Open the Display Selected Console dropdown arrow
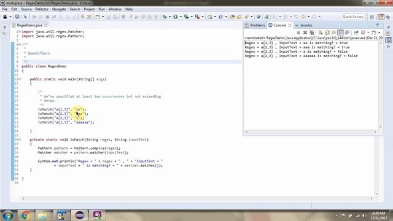This screenshot has height=221, width=393. [368, 33]
